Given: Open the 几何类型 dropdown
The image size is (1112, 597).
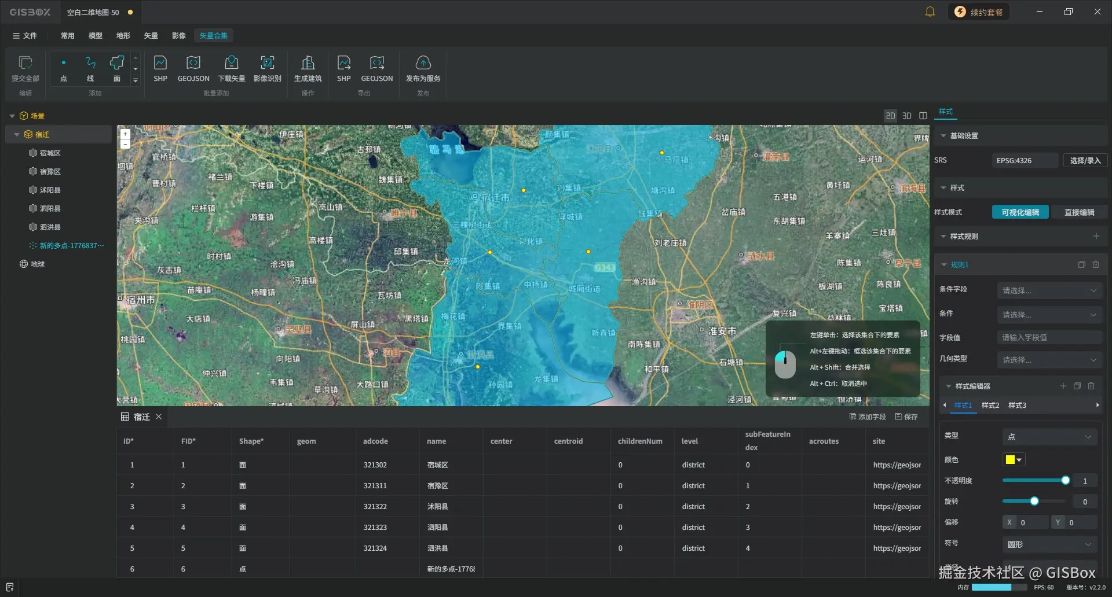Looking at the screenshot, I should (1049, 360).
